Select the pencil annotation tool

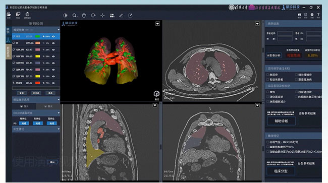point(121,16)
